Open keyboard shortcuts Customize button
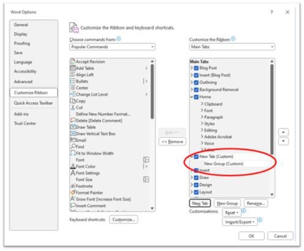The width and height of the screenshot is (304, 251). click(x=124, y=220)
